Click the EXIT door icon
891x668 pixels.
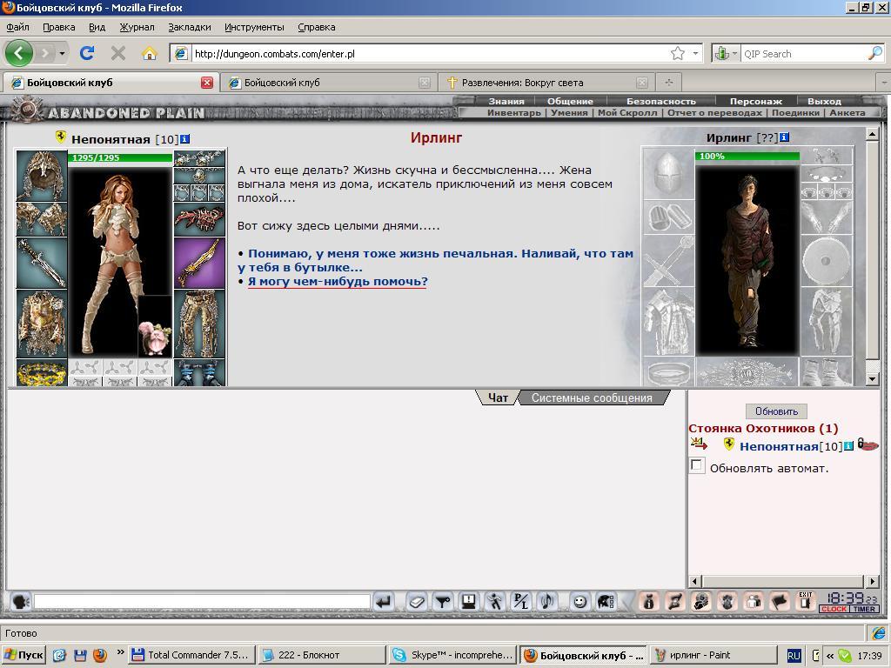click(x=805, y=600)
